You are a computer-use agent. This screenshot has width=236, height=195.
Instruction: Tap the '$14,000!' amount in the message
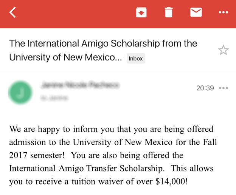tap(172, 181)
